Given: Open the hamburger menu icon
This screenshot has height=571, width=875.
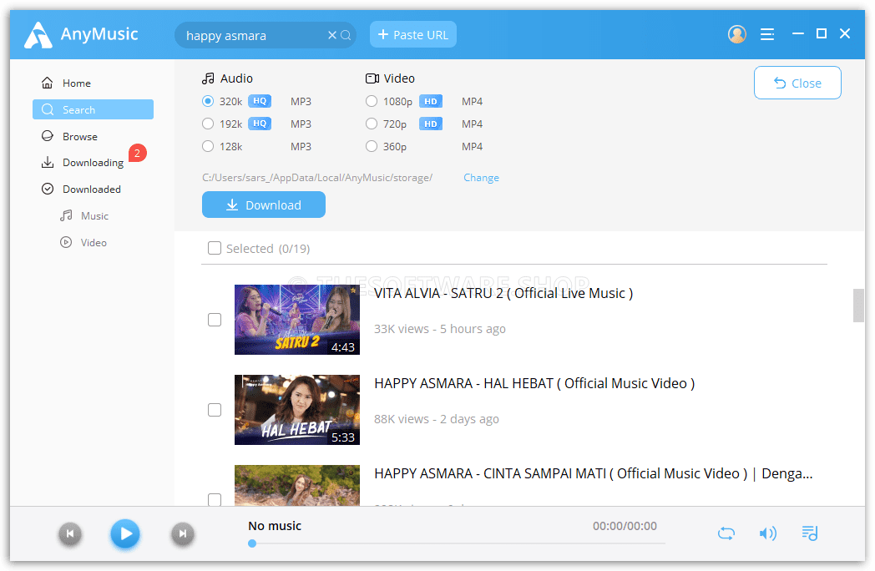Looking at the screenshot, I should 767,34.
